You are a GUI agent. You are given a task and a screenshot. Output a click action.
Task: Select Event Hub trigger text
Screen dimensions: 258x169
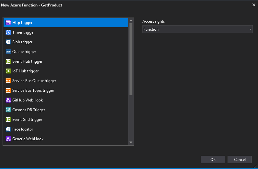coord(27,61)
